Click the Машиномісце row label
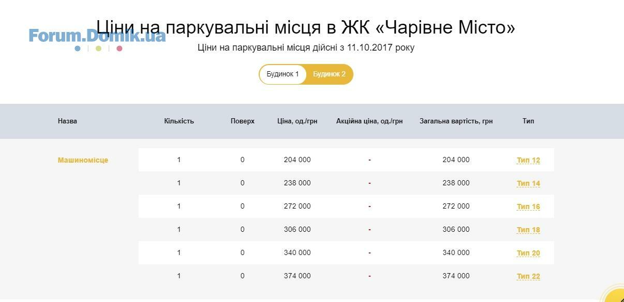 83,160
